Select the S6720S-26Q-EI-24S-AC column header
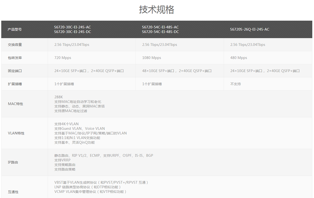The width and height of the screenshot is (314, 198). click(249, 29)
